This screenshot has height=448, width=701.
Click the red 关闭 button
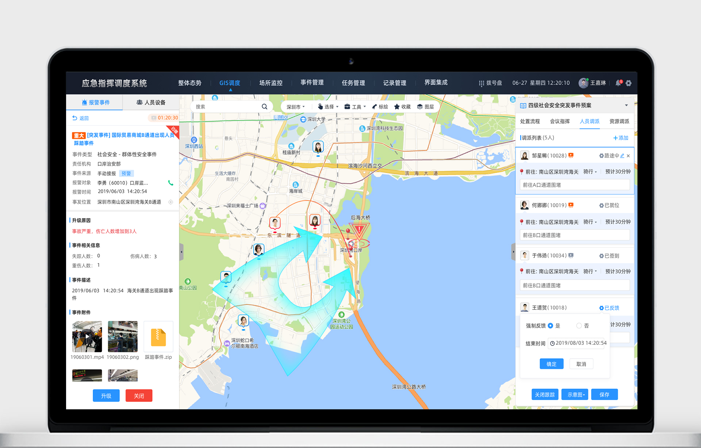[139, 396]
